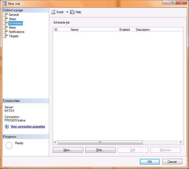Click the Alerts page icon
The height and width of the screenshot is (169, 189).
[x=5, y=28]
